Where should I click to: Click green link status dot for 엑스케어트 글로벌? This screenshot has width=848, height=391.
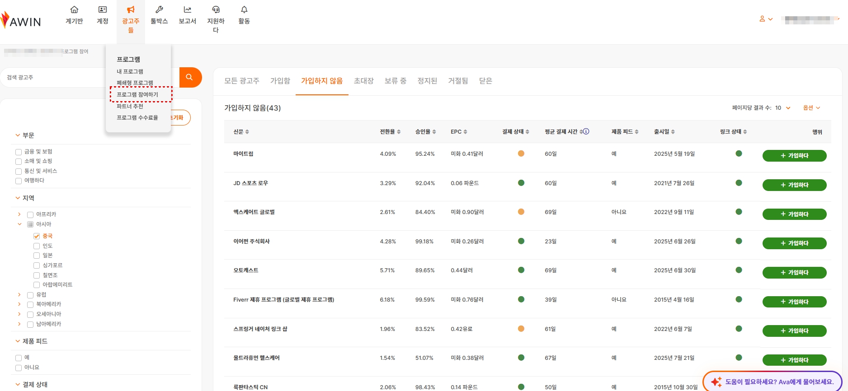tap(739, 212)
